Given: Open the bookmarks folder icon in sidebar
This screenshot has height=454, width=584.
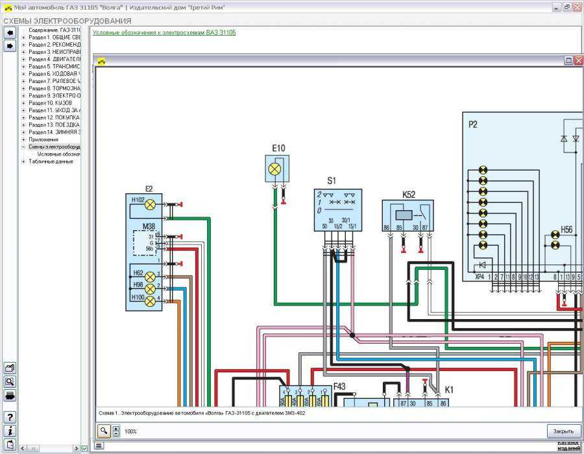Looking at the screenshot, I should 10,368.
